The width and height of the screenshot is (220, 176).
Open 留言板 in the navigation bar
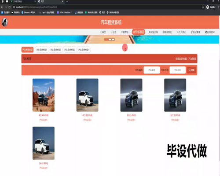125,32
